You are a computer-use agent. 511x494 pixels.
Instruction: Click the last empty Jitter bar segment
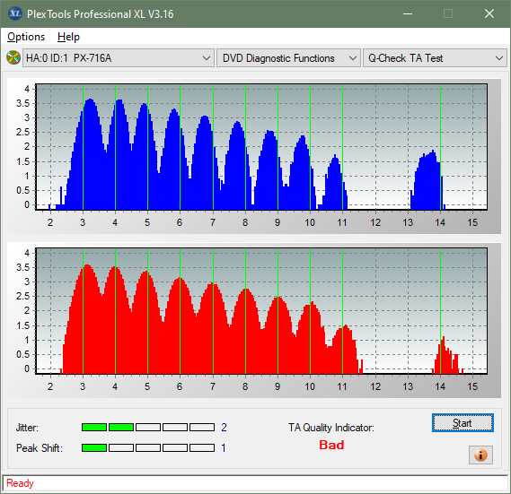202,428
